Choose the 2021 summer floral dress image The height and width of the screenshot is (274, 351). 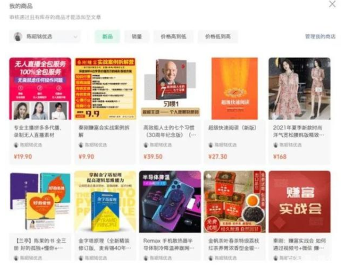[299, 88]
